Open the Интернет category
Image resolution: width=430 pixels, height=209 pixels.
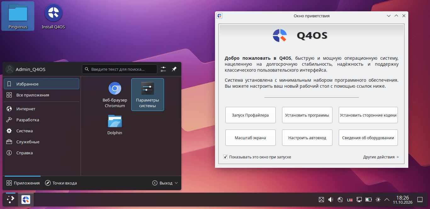[x=42, y=109]
